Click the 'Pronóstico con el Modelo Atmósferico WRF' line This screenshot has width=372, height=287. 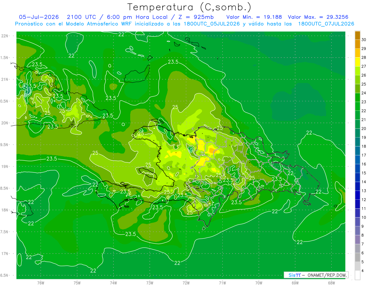[x=185, y=24]
